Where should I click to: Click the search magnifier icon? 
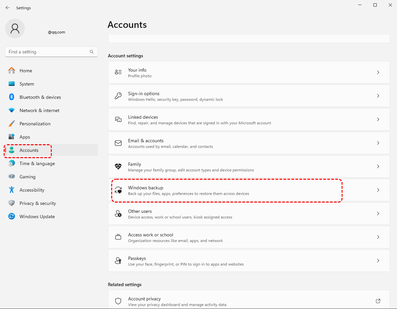[x=92, y=52]
